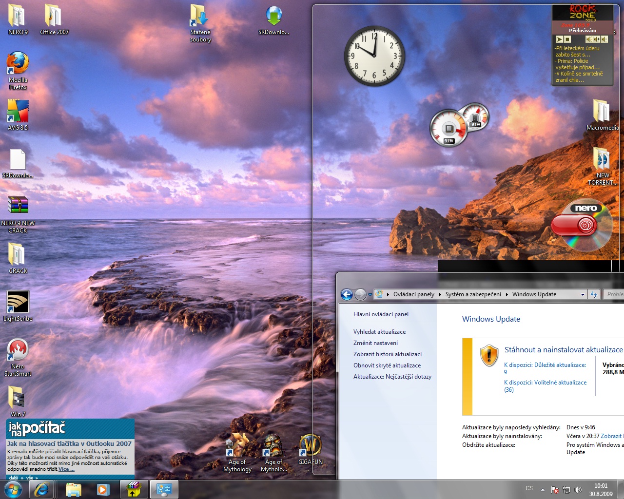
Task: Open WinRAR from the taskbar
Action: pyautogui.click(x=134, y=489)
